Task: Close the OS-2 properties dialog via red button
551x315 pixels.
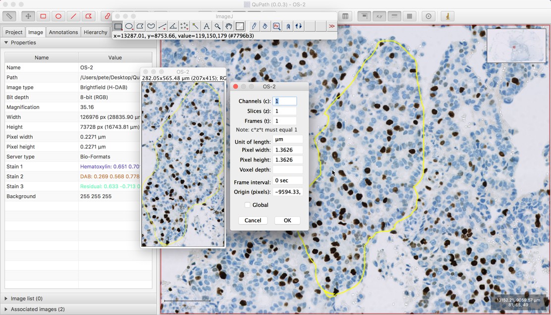Action: (235, 86)
